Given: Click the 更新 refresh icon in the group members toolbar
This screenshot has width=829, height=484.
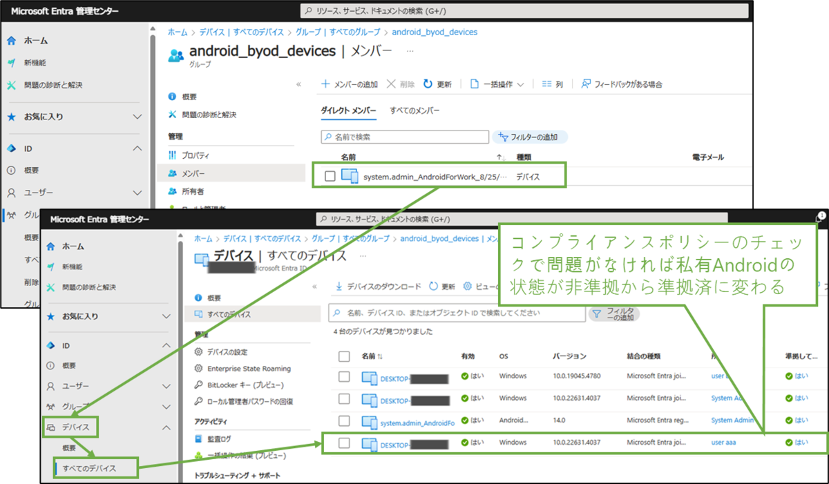Looking at the screenshot, I should tap(428, 84).
